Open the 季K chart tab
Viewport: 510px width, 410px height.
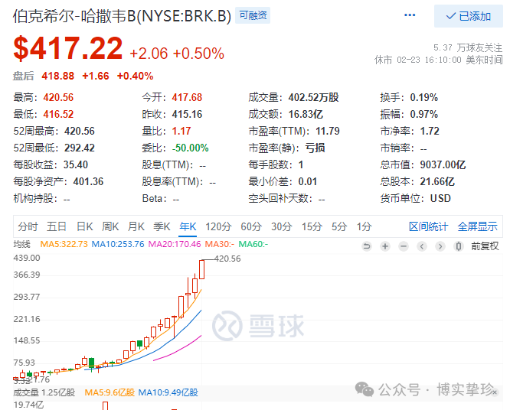coord(162,226)
